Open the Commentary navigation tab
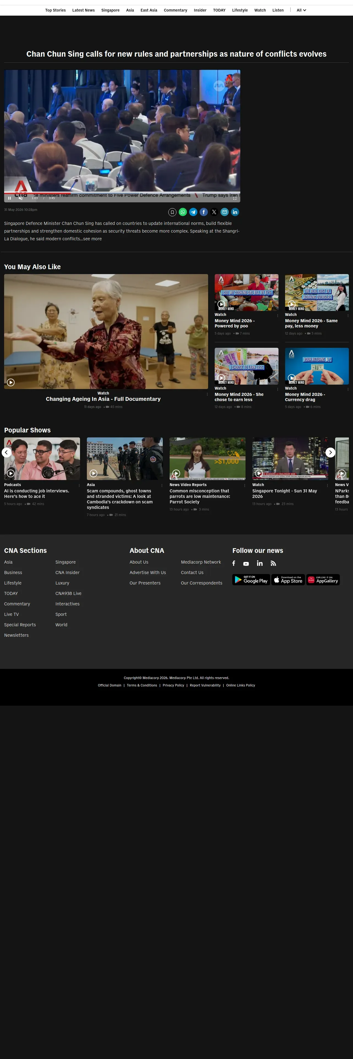353x1059 pixels. click(175, 10)
